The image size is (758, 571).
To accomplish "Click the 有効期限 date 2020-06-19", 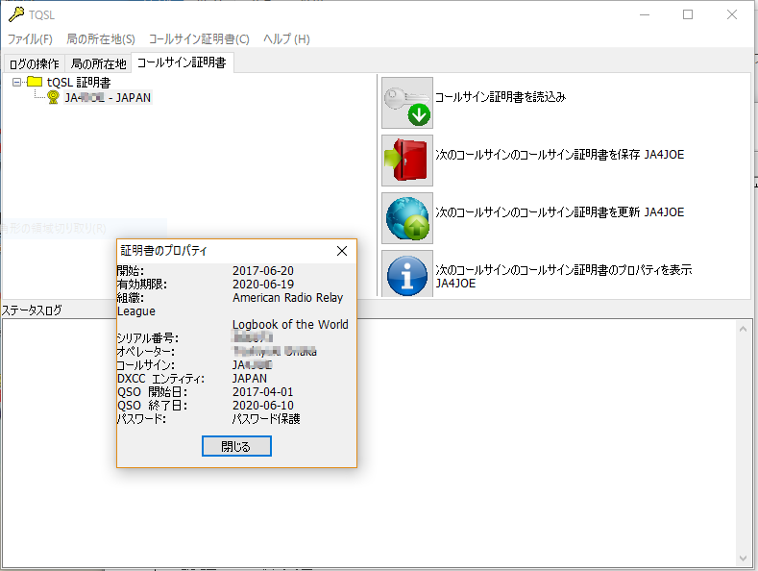I will click(263, 284).
